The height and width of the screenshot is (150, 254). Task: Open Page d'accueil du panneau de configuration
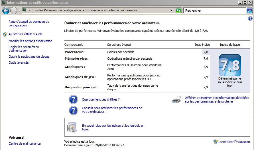29,23
